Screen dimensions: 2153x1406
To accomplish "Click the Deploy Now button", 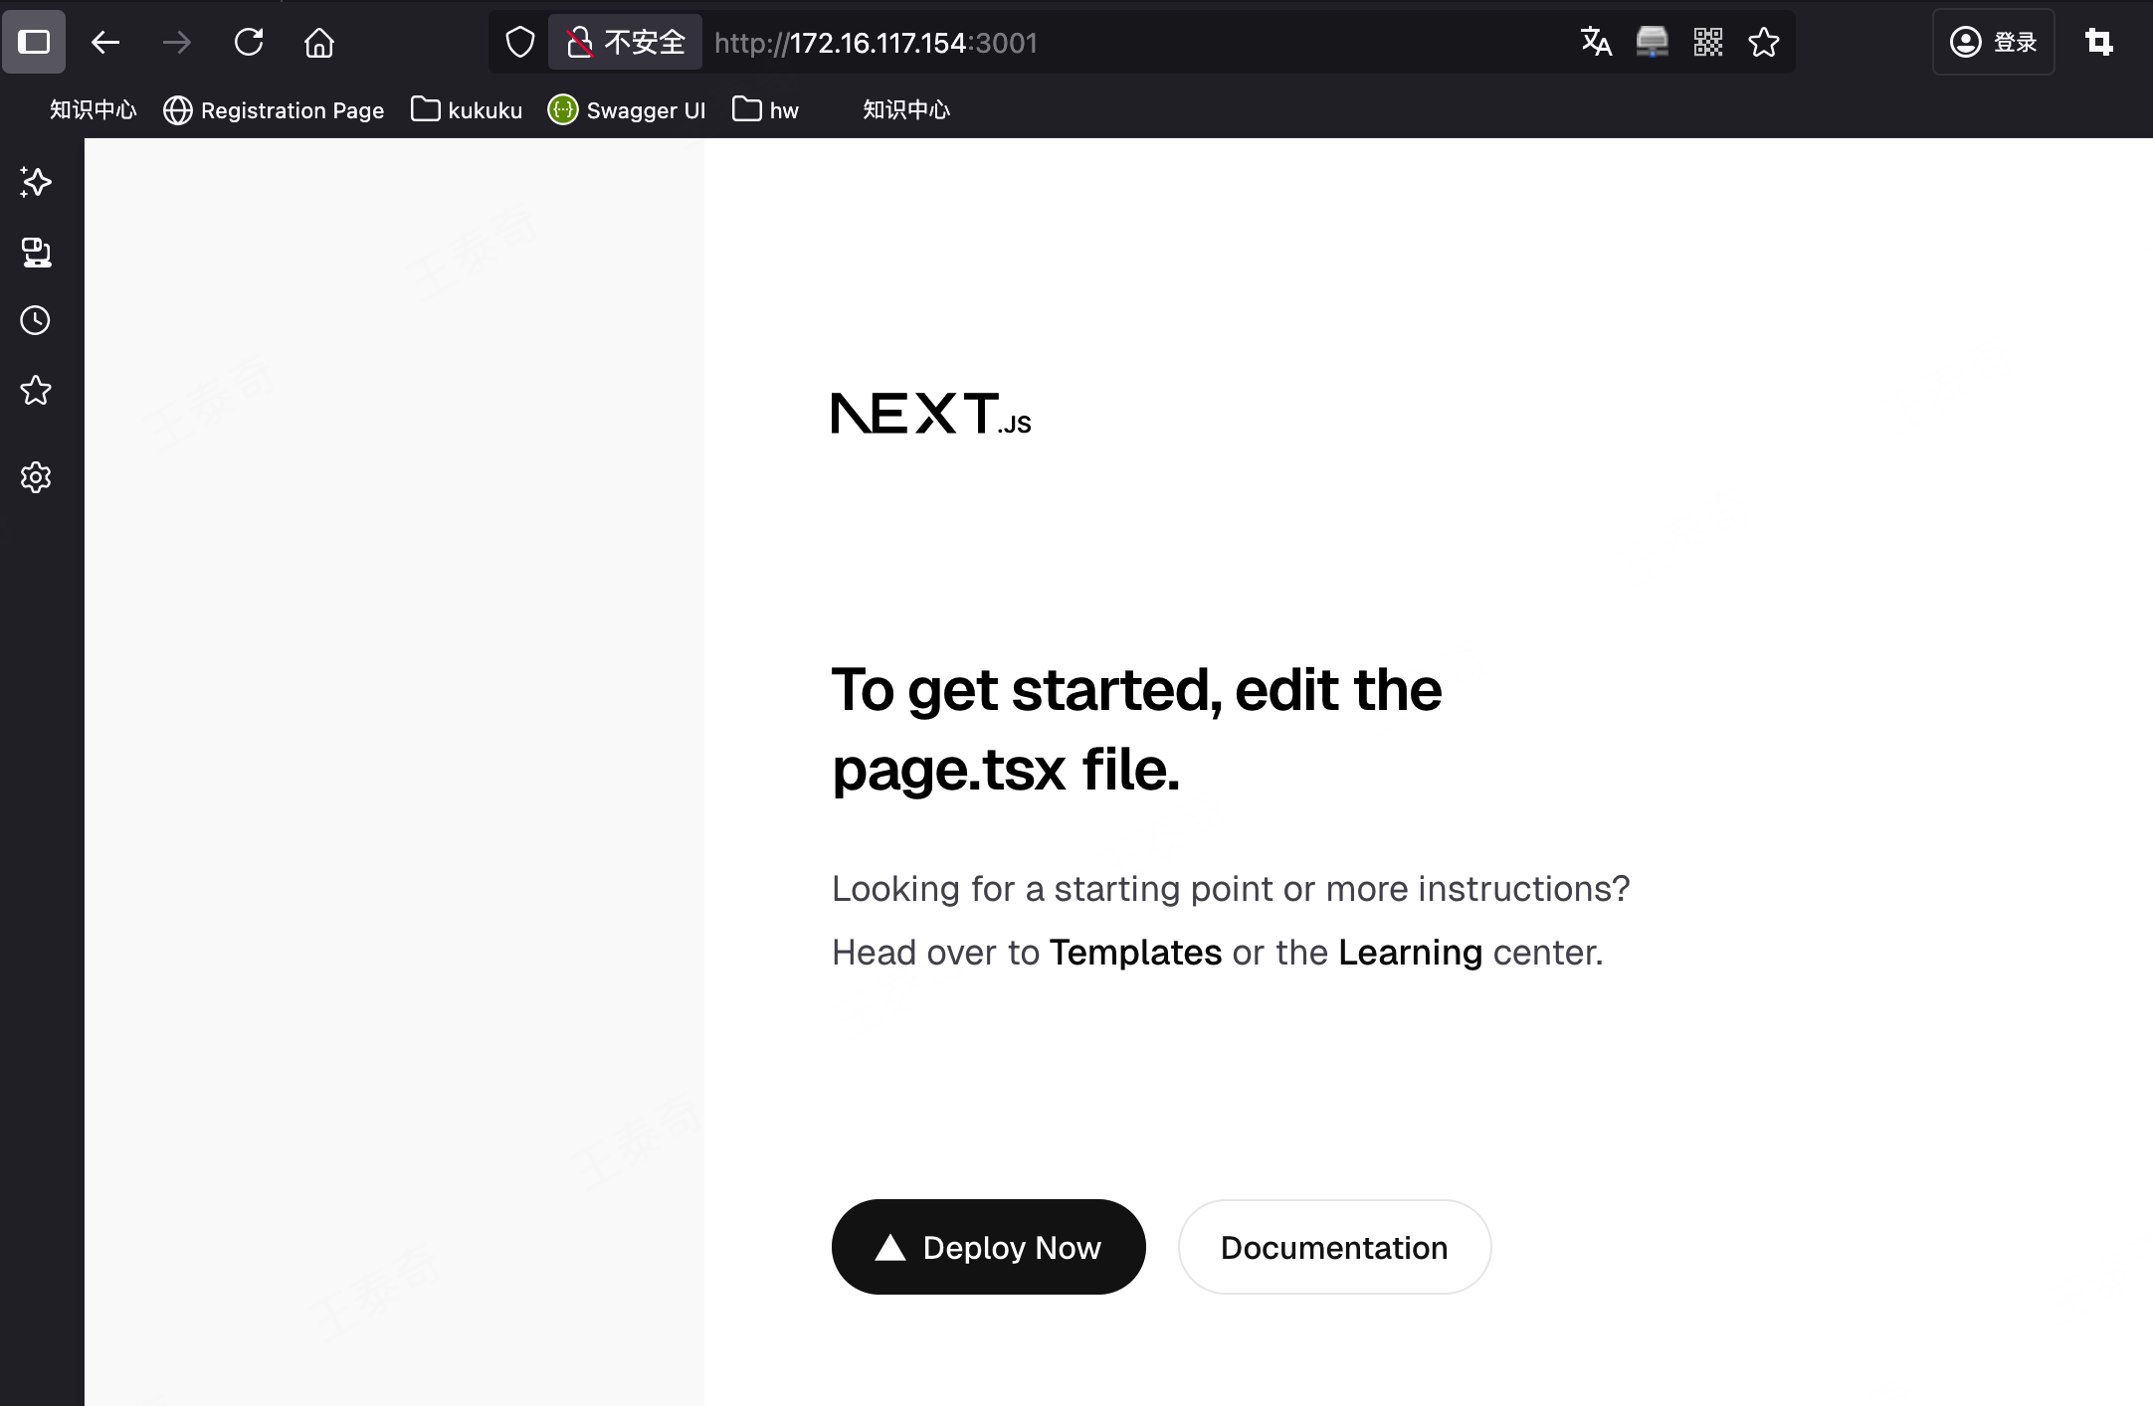I will pyautogui.click(x=988, y=1247).
